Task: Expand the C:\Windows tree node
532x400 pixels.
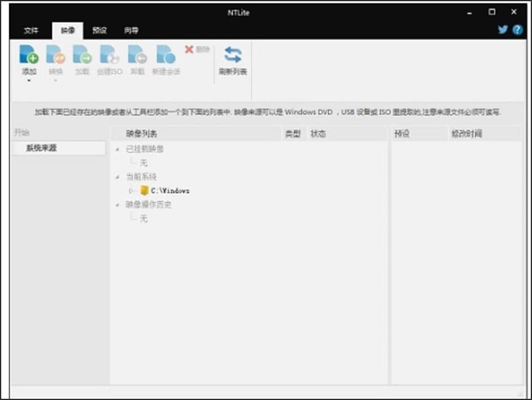Action: point(131,190)
